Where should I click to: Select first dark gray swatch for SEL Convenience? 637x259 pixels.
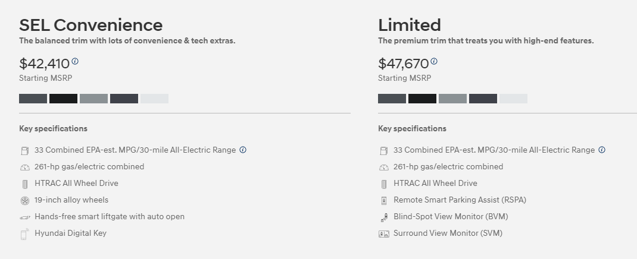(x=33, y=99)
